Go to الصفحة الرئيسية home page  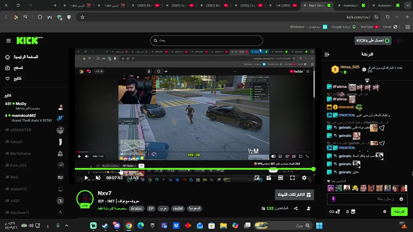(22, 57)
